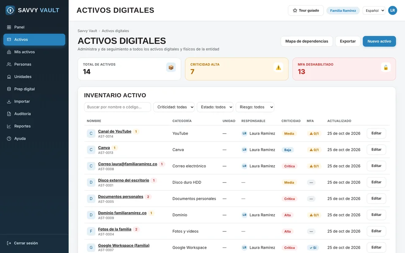The height and width of the screenshot is (253, 405).
Task: Edit the Canal de YouTube row
Action: (x=376, y=133)
